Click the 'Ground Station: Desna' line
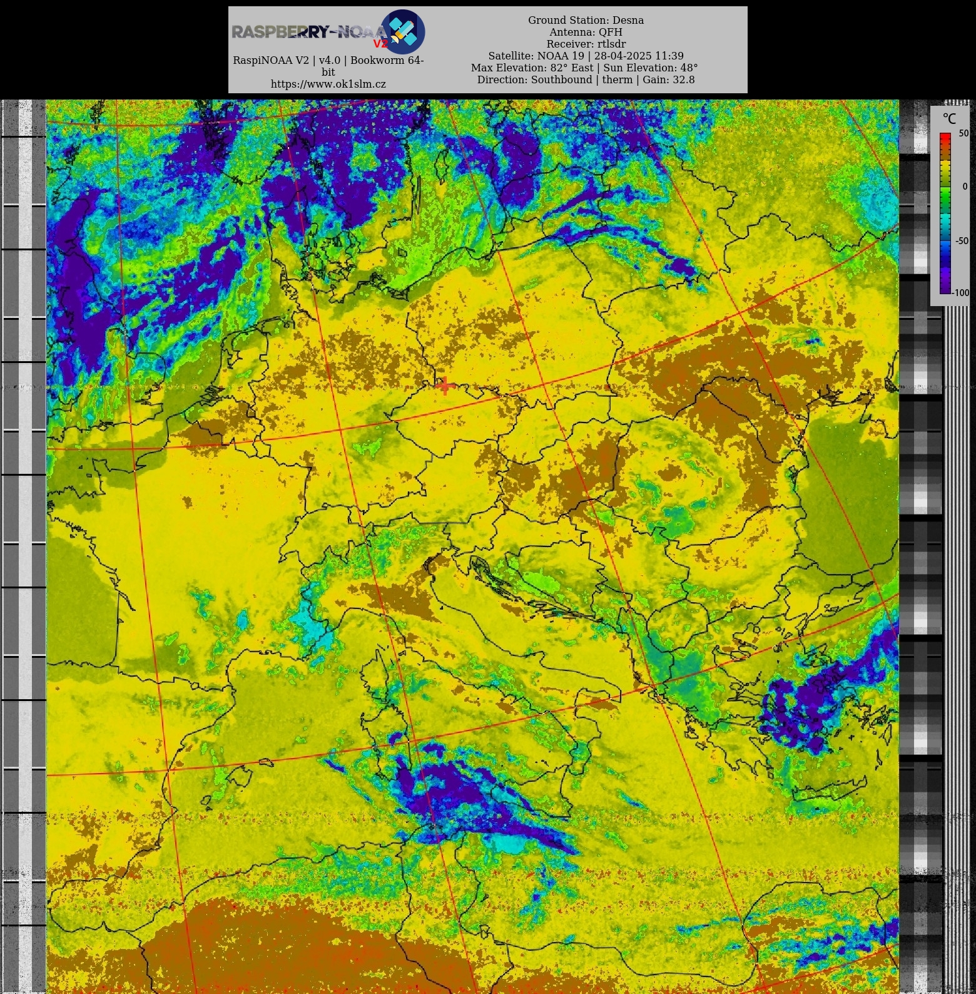 [x=586, y=20]
